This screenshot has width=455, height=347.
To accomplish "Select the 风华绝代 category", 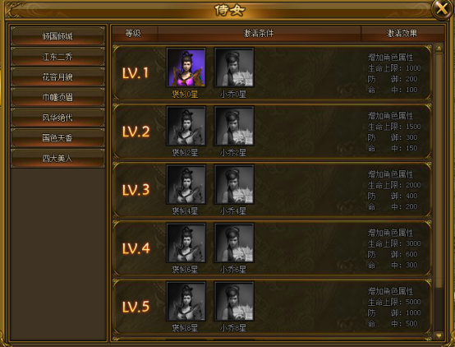I will (x=57, y=118).
